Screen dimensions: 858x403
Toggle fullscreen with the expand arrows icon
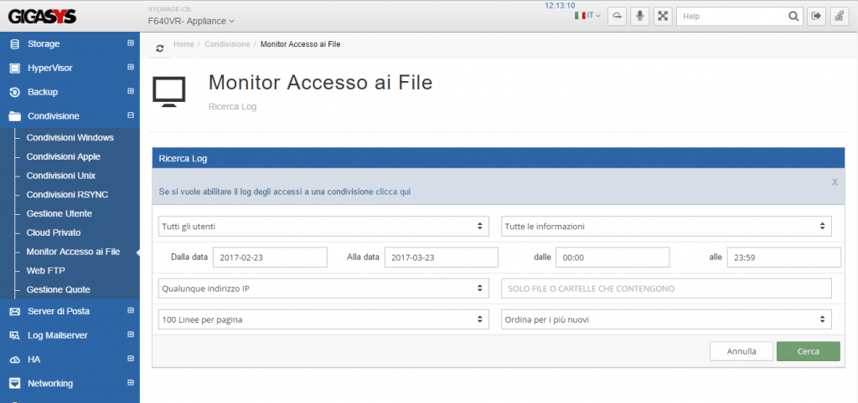point(662,17)
